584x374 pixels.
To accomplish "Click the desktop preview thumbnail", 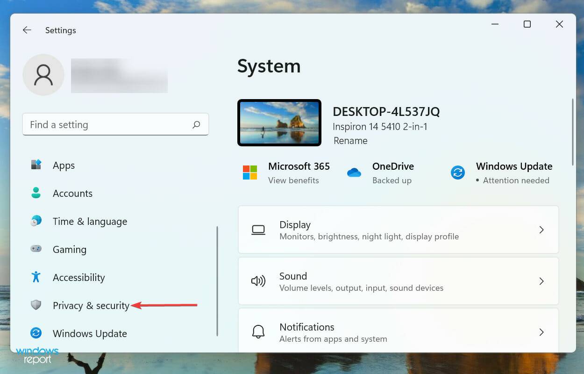I will [x=279, y=122].
